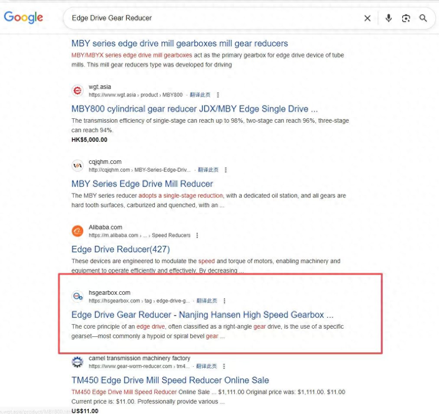Start voice search with microphone icon
The height and width of the screenshot is (414, 439).
pyautogui.click(x=389, y=18)
